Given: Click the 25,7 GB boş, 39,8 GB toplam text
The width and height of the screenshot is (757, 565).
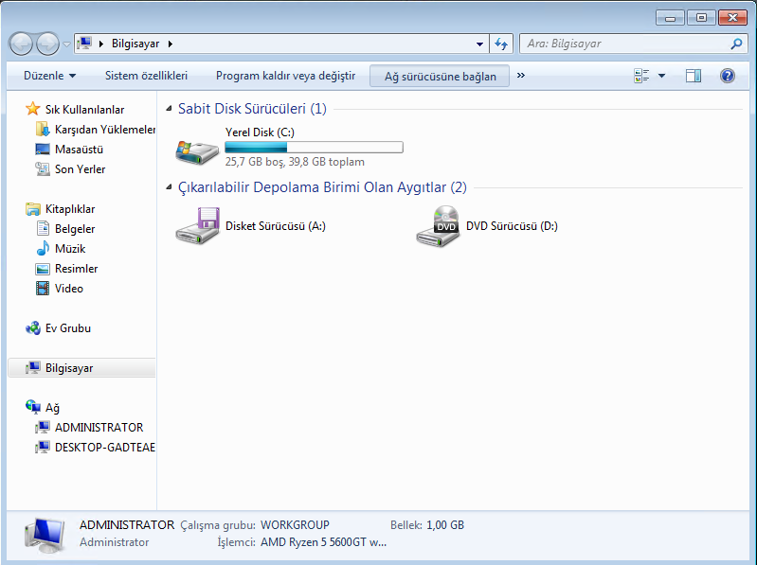Looking at the screenshot, I should (295, 162).
